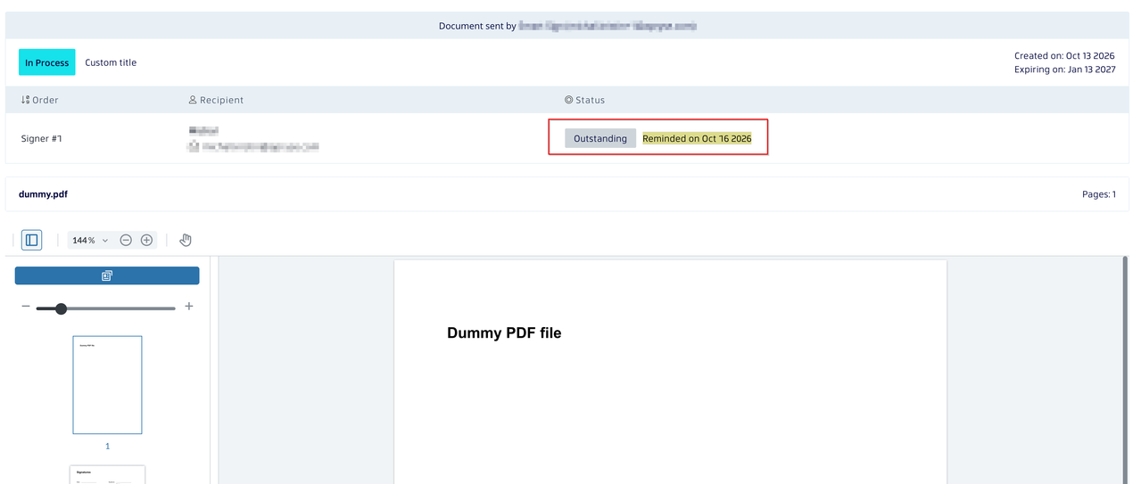Click the Dummy PDF file heading in document
Image resolution: width=1141 pixels, height=484 pixels.
coord(504,332)
